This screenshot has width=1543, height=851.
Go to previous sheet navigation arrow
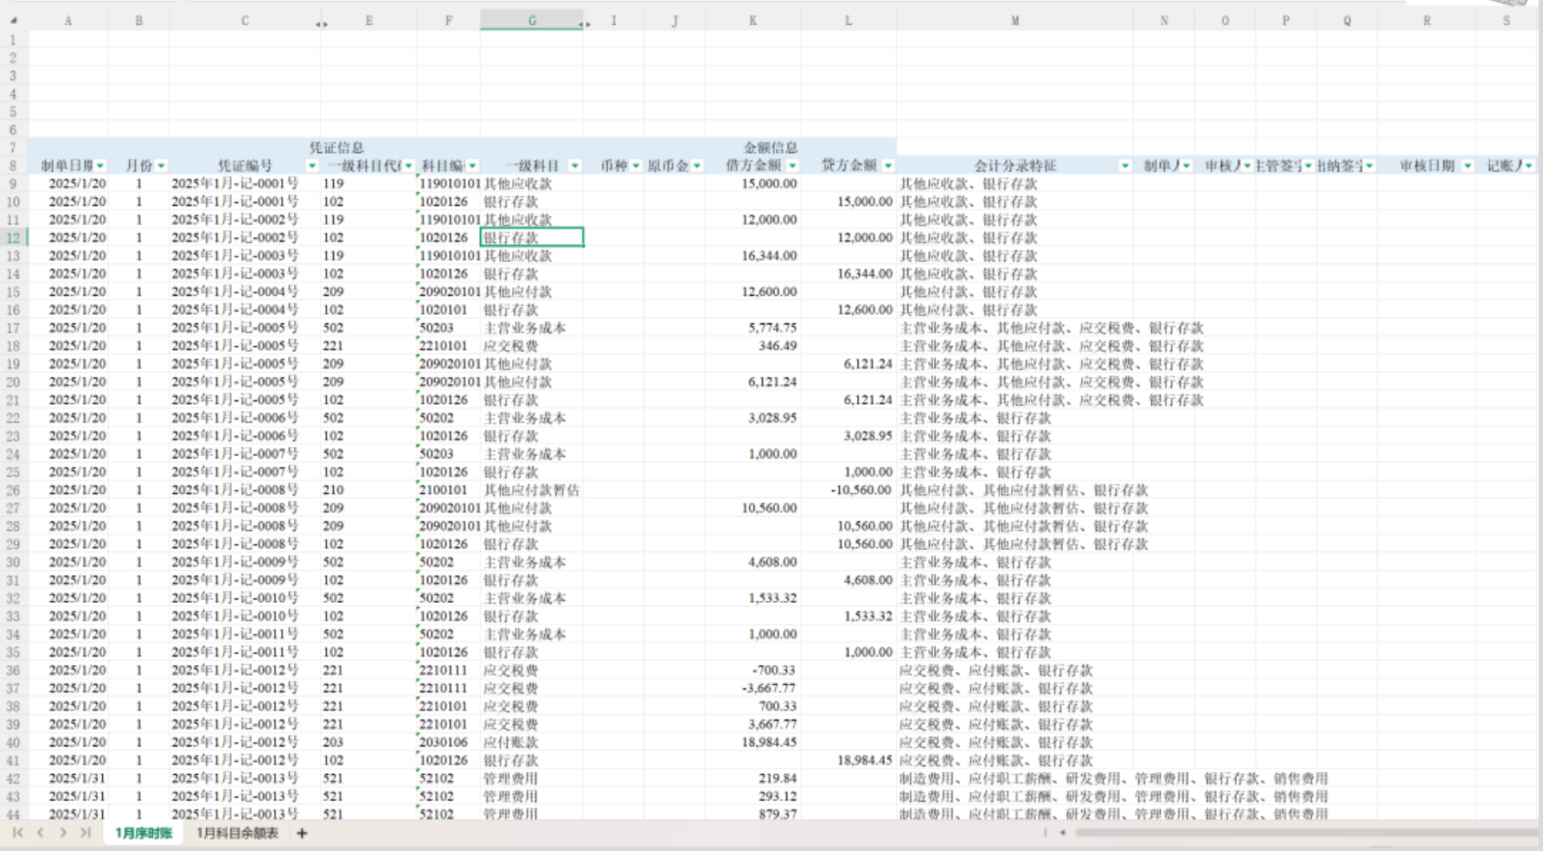(40, 833)
